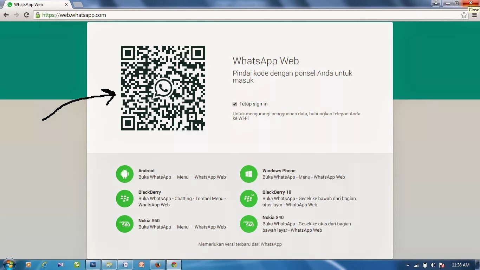This screenshot has height=270, width=480.
Task: Uncheck the Tetap sign in checkbox
Action: click(x=235, y=104)
